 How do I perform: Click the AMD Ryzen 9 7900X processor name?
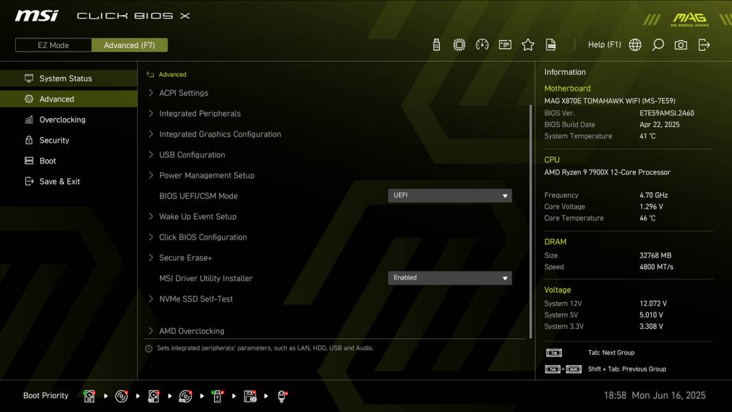point(607,172)
